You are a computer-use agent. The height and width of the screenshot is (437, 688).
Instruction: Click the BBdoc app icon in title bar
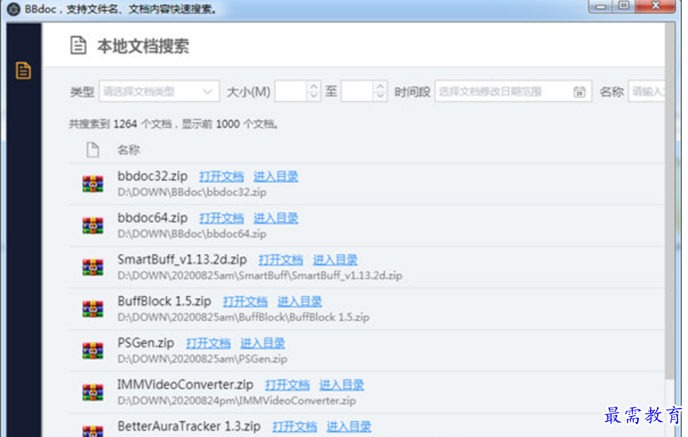14,9
